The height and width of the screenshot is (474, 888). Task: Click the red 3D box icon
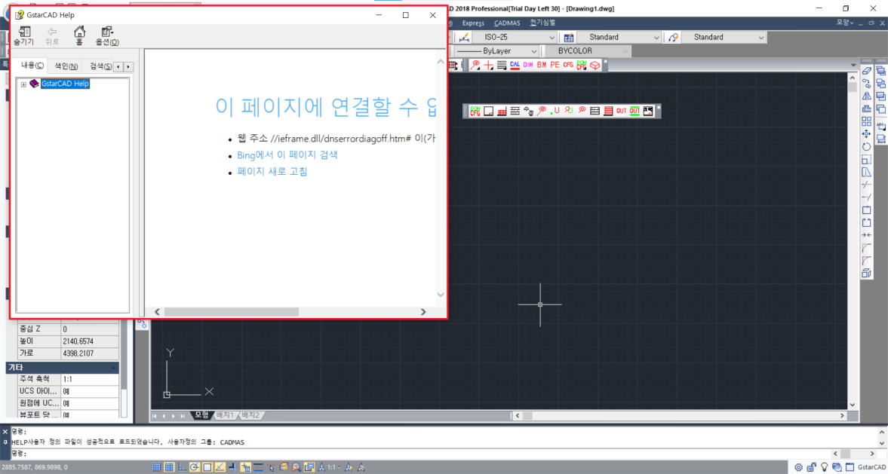pos(595,66)
